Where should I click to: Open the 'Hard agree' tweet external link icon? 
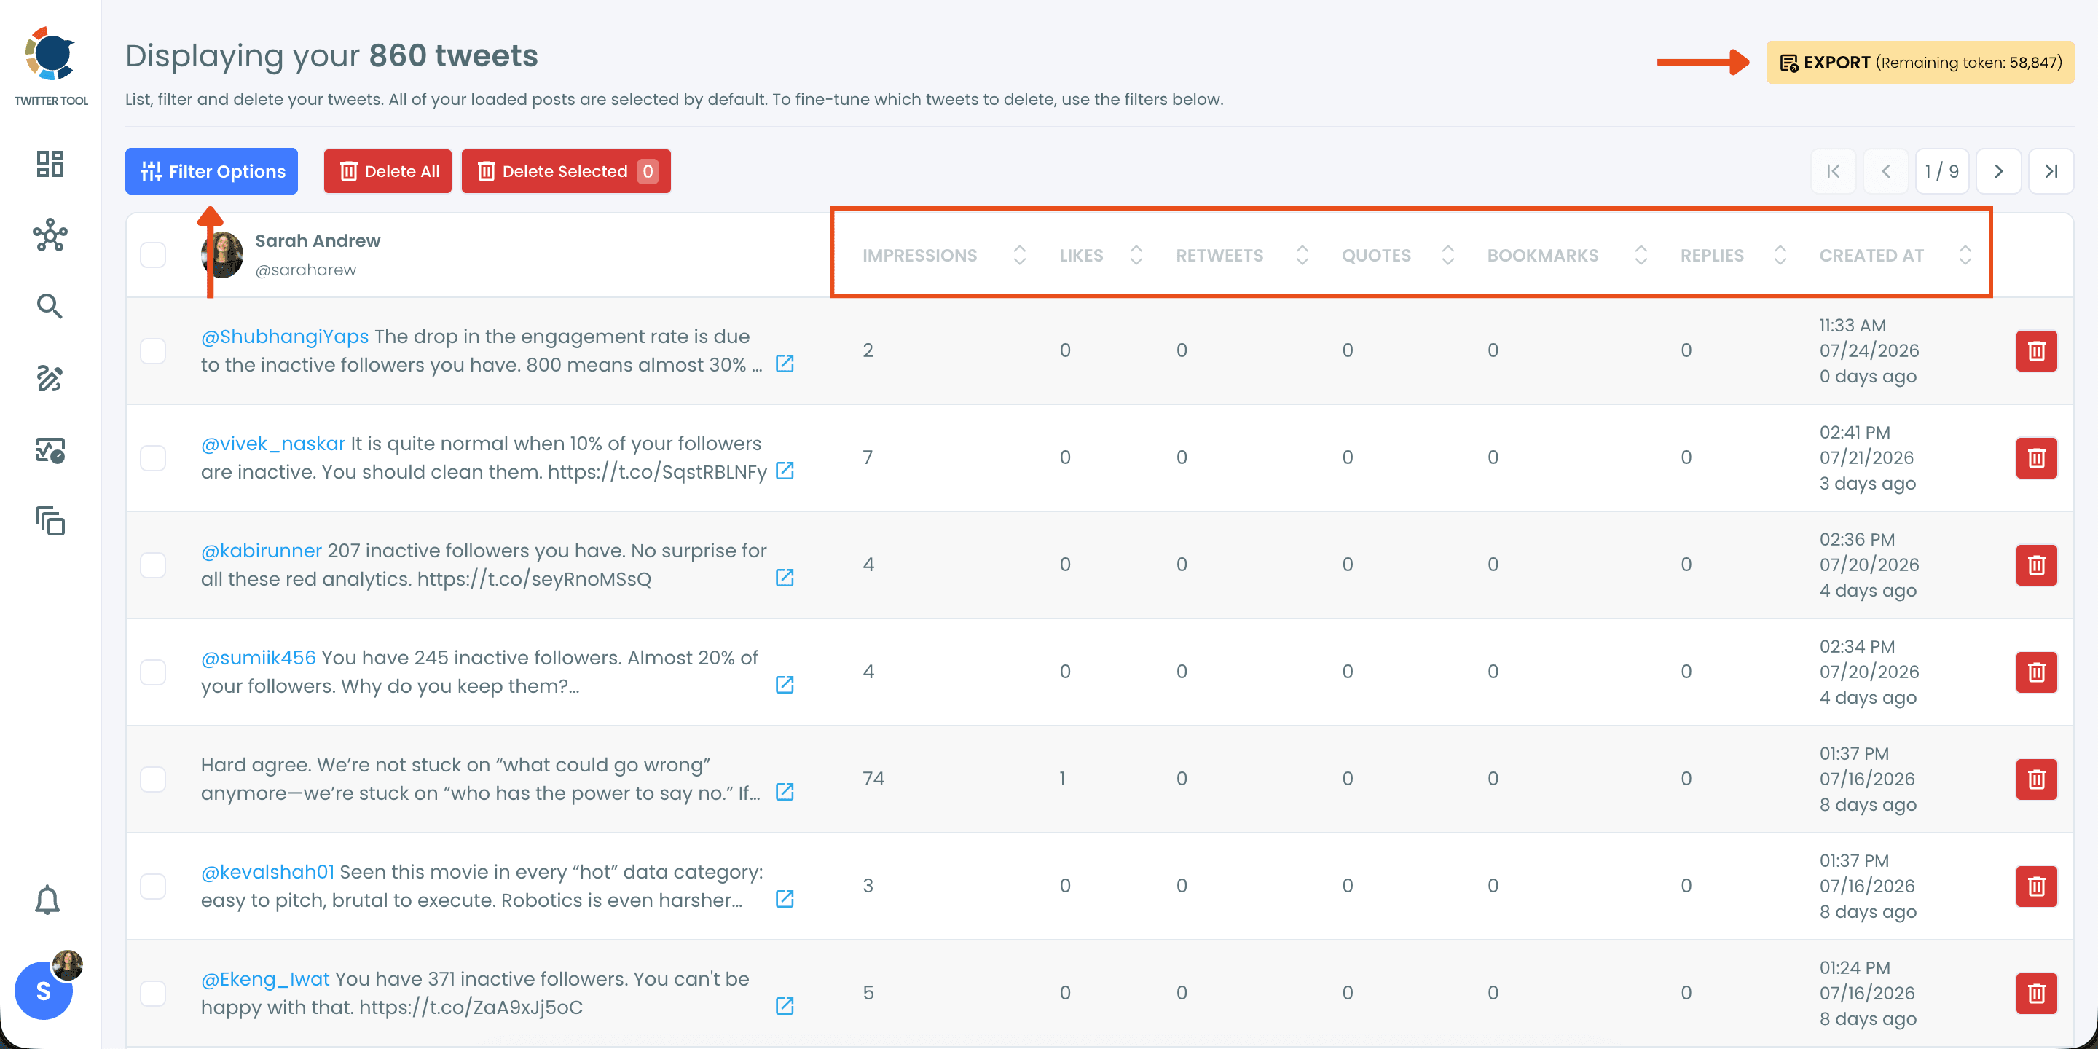coord(785,792)
